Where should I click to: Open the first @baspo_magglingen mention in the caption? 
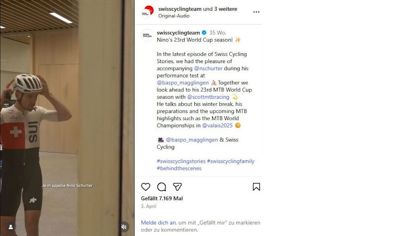coord(183,83)
